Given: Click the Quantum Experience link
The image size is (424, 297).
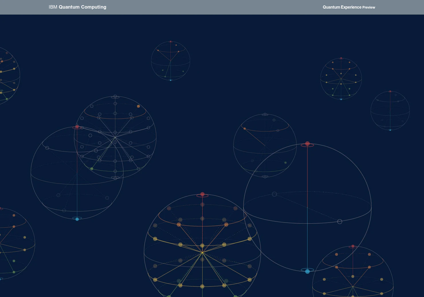Looking at the screenshot, I should (x=341, y=7).
